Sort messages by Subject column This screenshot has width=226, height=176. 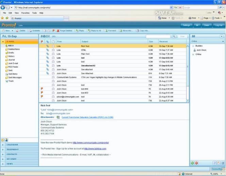point(114,42)
